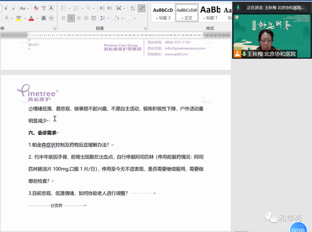Viewport: 312px width, 232px height.
Task: Click the distributed alignment icon
Action: tap(94, 18)
